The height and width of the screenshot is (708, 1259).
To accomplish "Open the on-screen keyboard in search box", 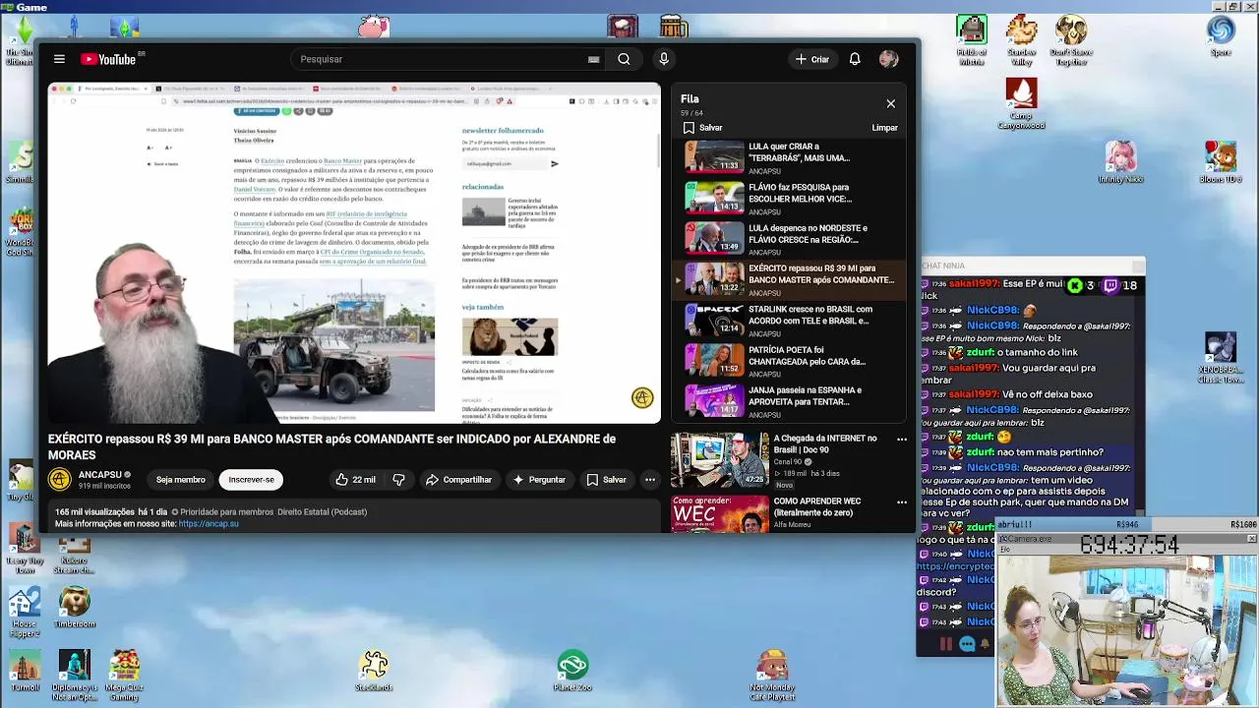I will [593, 59].
